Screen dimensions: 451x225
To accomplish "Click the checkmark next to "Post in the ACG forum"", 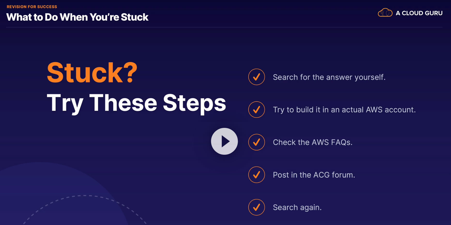I will 256,175.
